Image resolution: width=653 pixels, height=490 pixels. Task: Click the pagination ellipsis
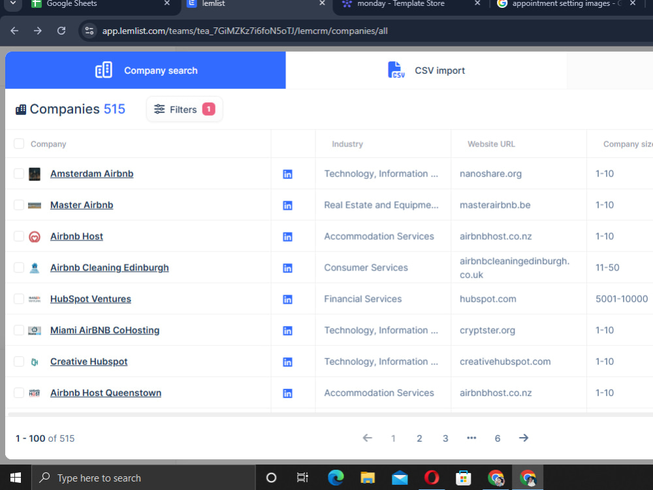pos(471,438)
